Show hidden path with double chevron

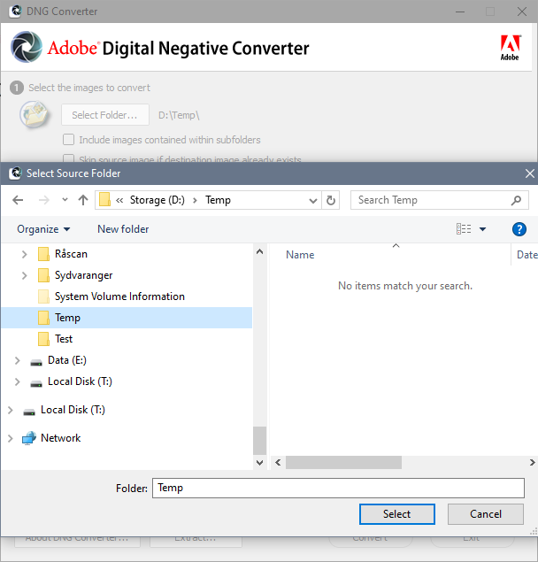click(119, 200)
